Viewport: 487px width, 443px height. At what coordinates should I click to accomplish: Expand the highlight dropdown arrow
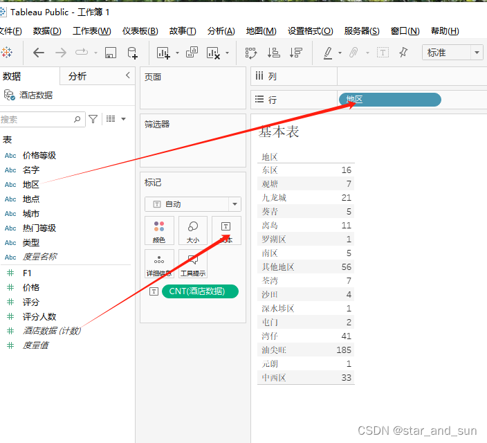tap(340, 53)
